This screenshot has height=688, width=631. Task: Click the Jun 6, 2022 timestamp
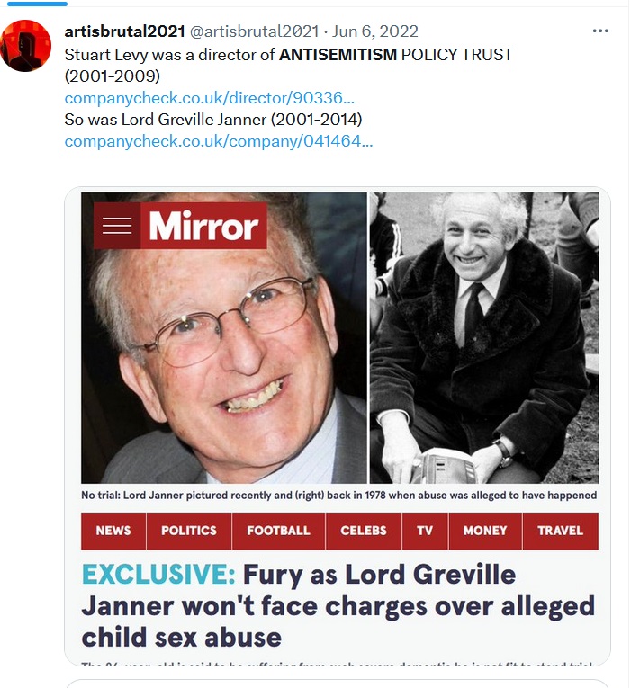(375, 31)
